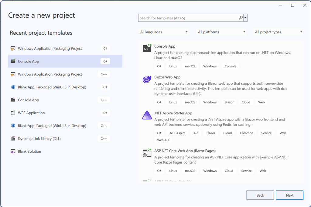
Task: Click the search magnifier icon
Action: (x=241, y=18)
